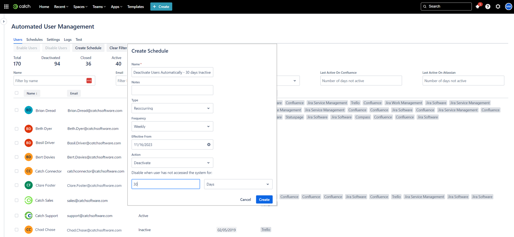Toggle the select-all users checkbox
514x237 pixels.
pyautogui.click(x=17, y=93)
